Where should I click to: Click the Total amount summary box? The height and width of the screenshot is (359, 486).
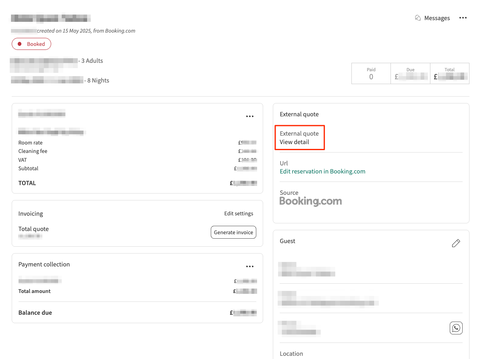[x=449, y=73]
